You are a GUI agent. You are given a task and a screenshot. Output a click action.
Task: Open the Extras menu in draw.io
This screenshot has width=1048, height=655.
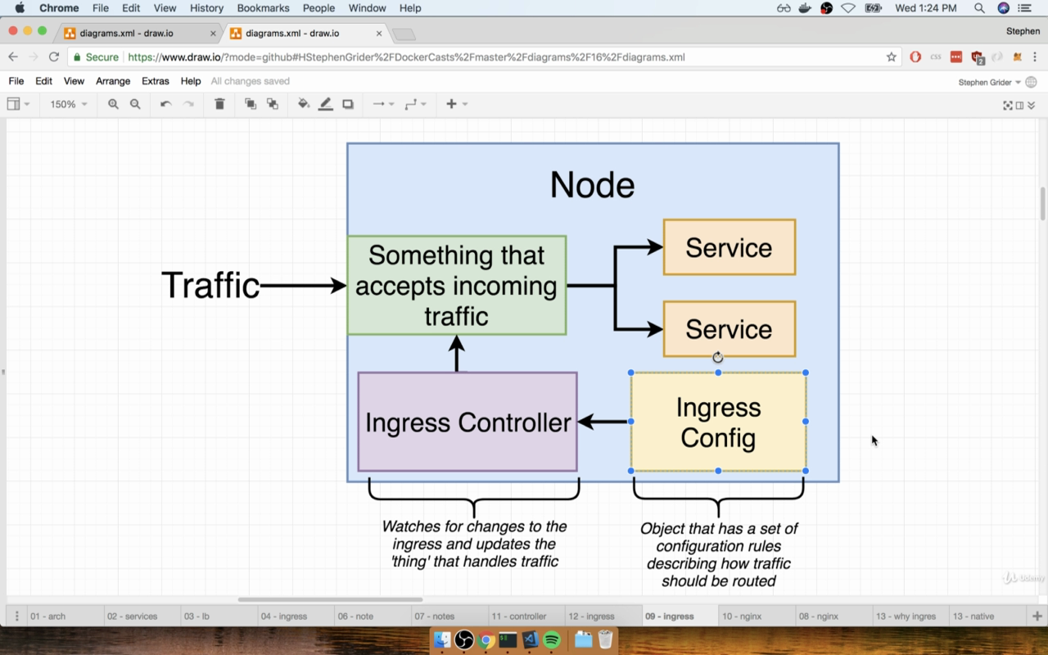coord(156,81)
